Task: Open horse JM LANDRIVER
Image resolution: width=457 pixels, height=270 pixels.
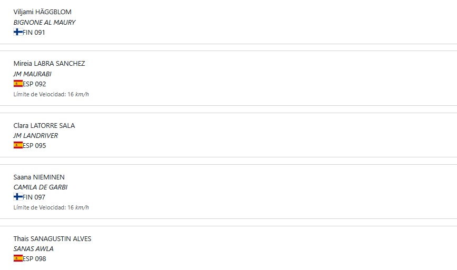Action: coord(36,135)
